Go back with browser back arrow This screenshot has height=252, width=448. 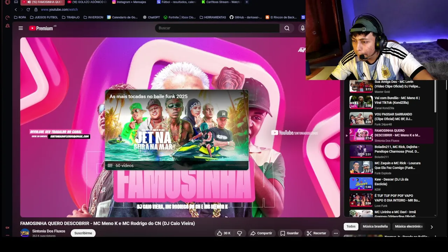(x=16, y=9)
